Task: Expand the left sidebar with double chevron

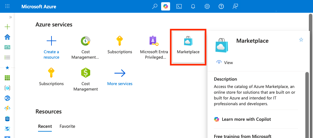Action: 10,17
